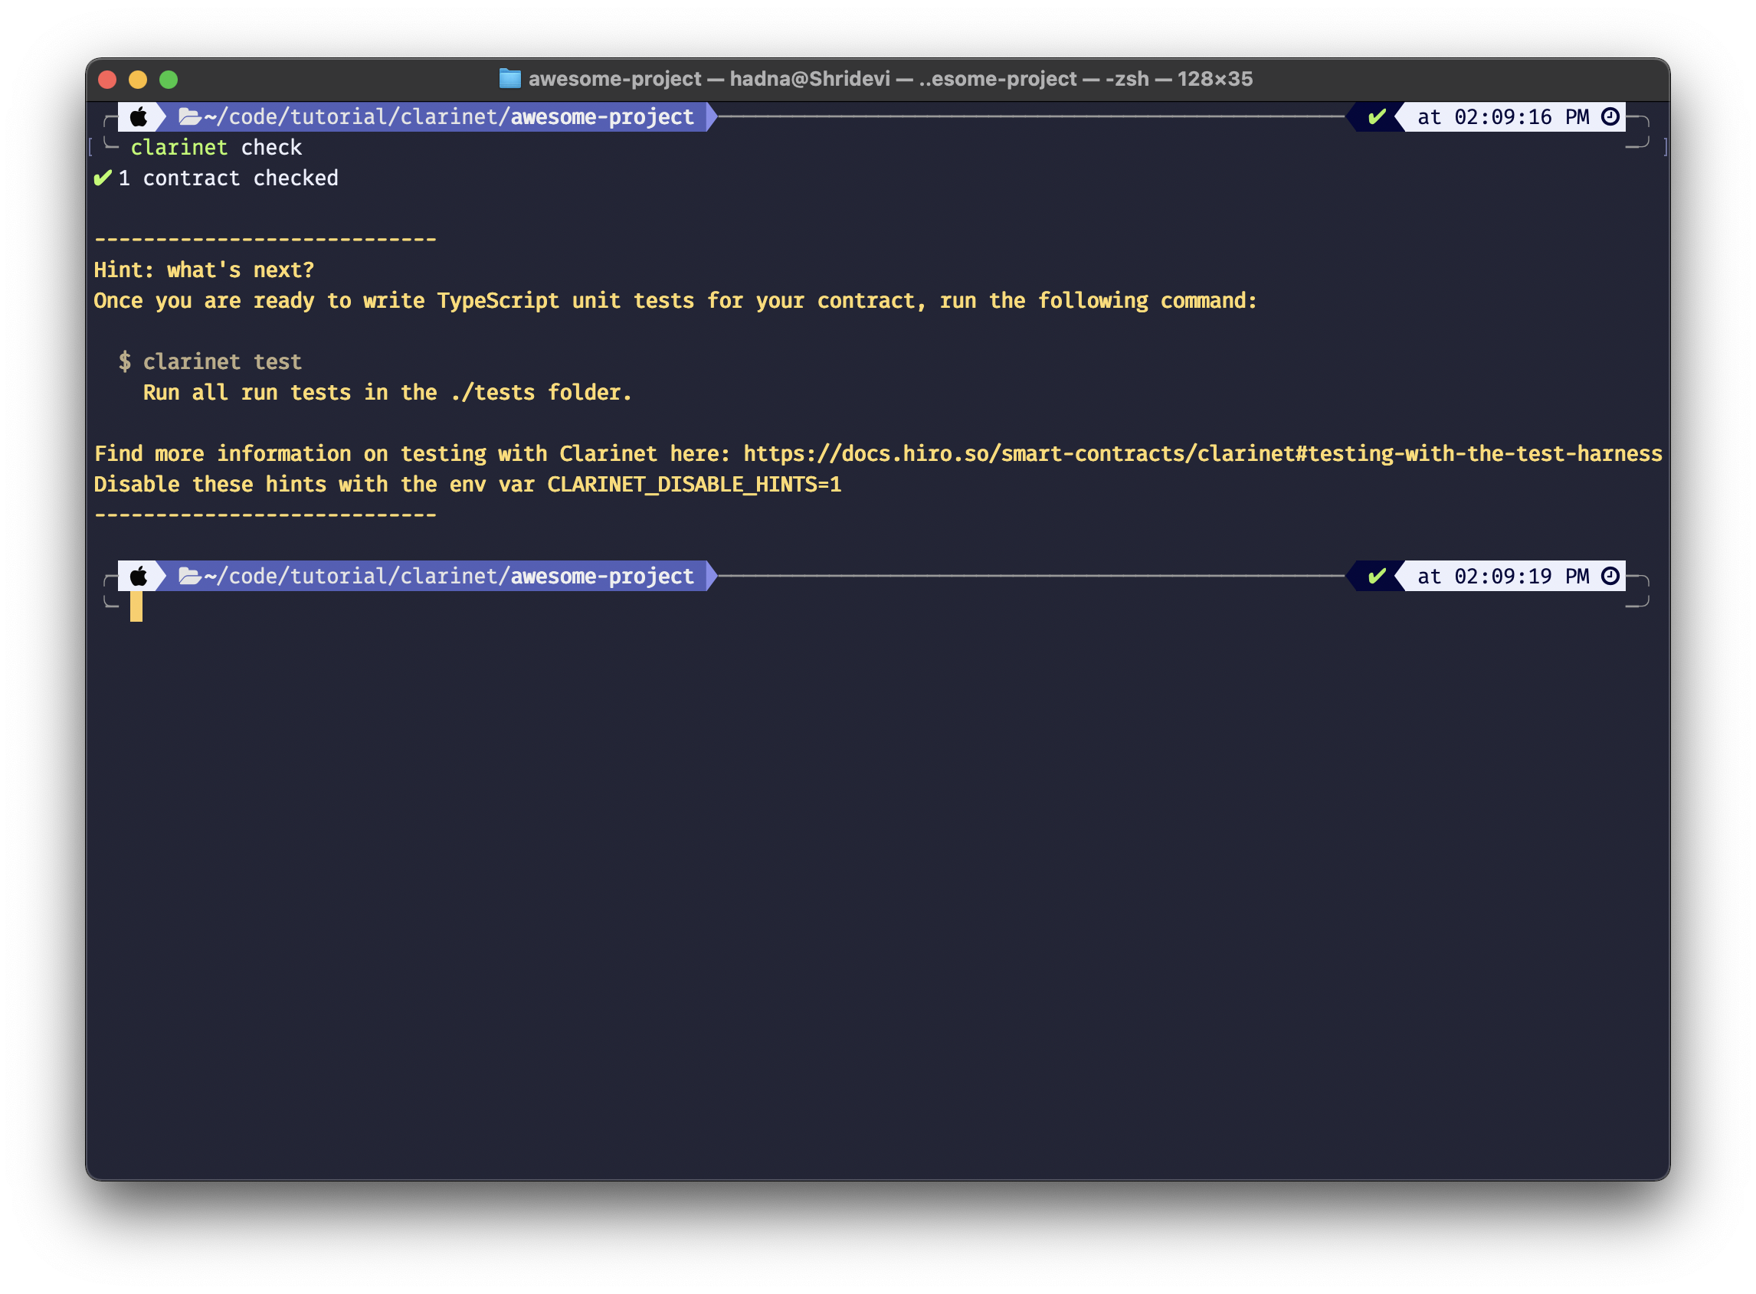
Task: Click the folder icon in second prompt path
Action: point(190,576)
